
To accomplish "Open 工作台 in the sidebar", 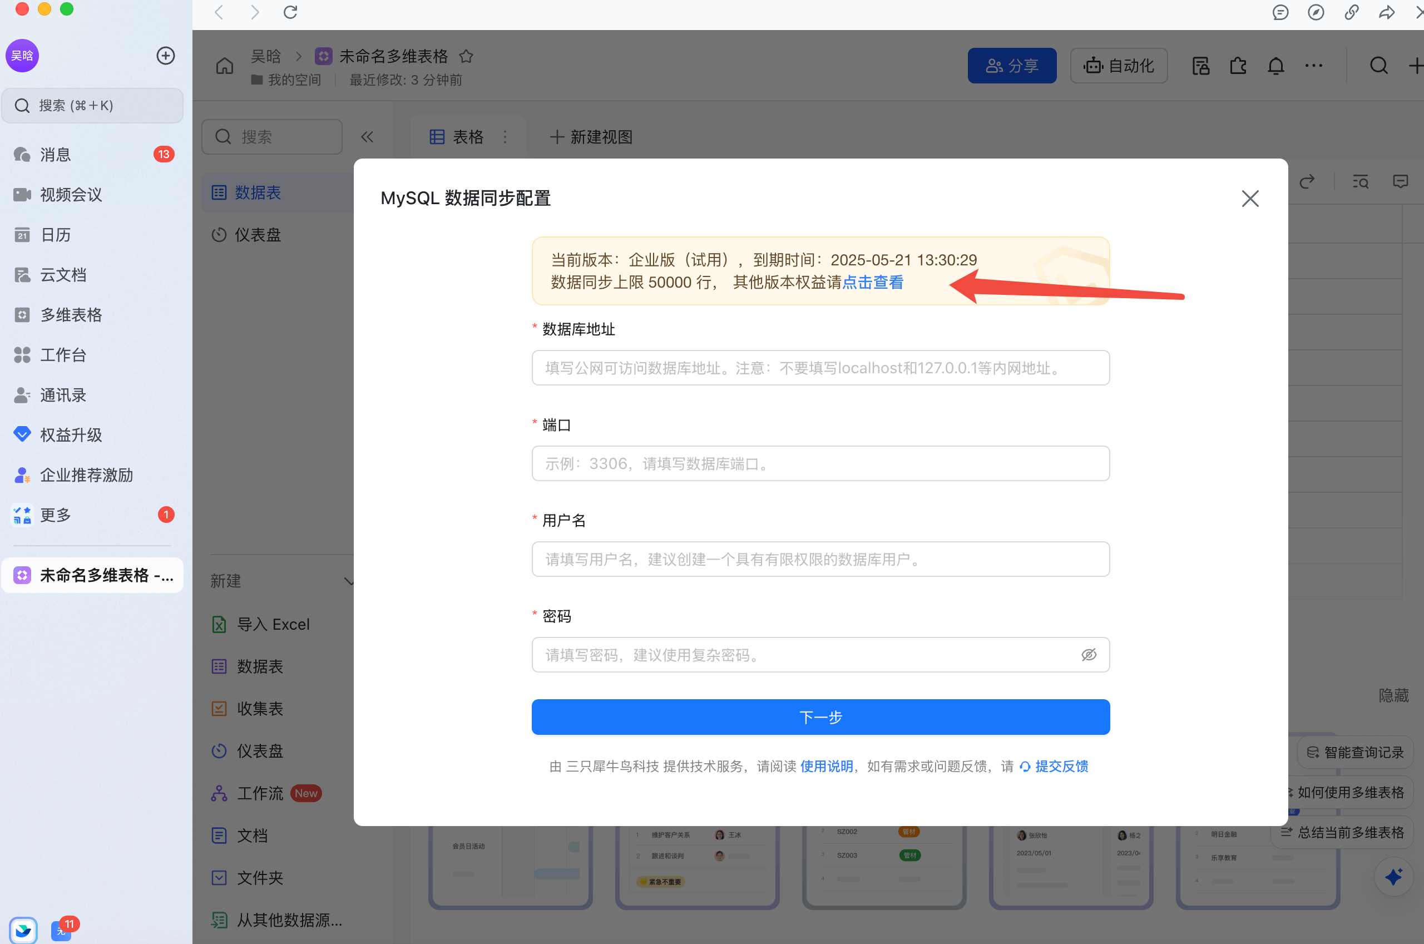I will point(92,354).
